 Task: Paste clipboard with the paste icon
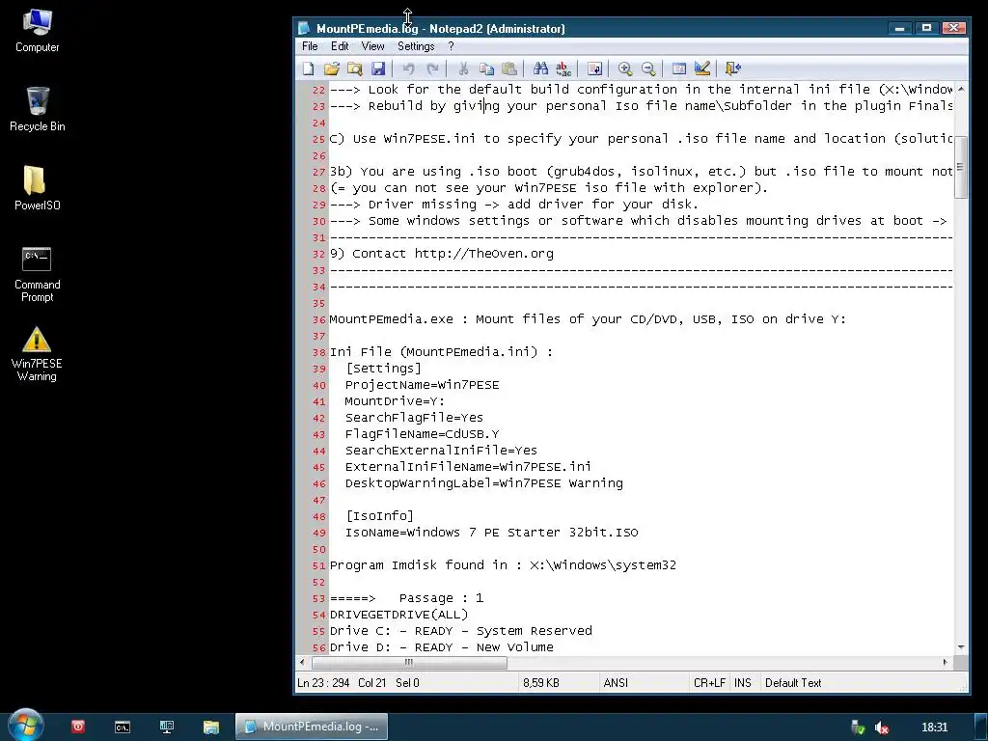pyautogui.click(x=509, y=69)
